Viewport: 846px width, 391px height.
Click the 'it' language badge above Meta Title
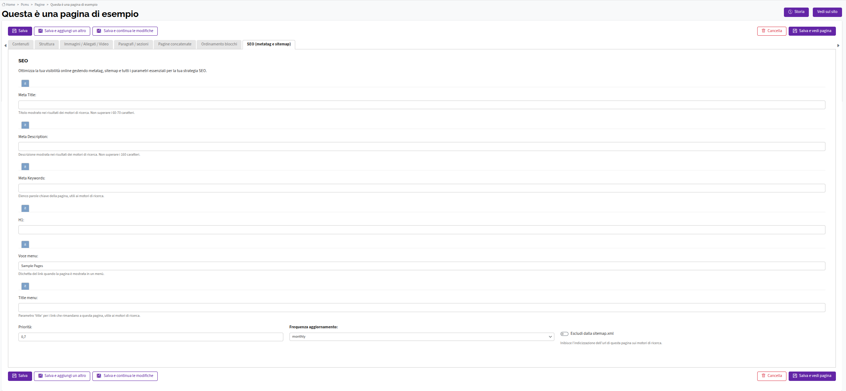tap(25, 84)
